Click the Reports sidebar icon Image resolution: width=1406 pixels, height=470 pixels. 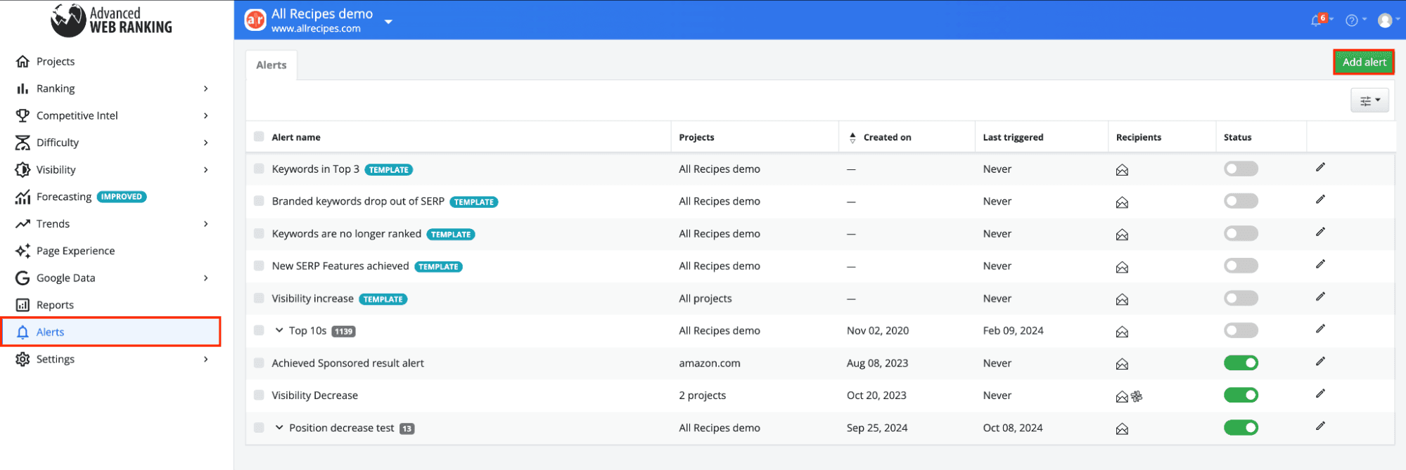[23, 305]
